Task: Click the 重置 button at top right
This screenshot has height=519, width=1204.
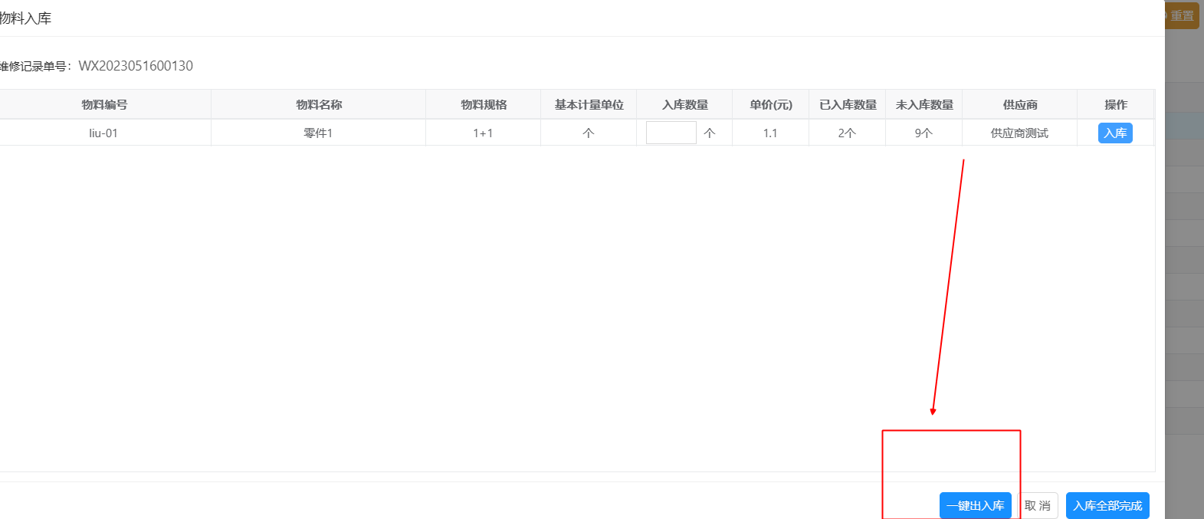Action: click(x=1181, y=16)
